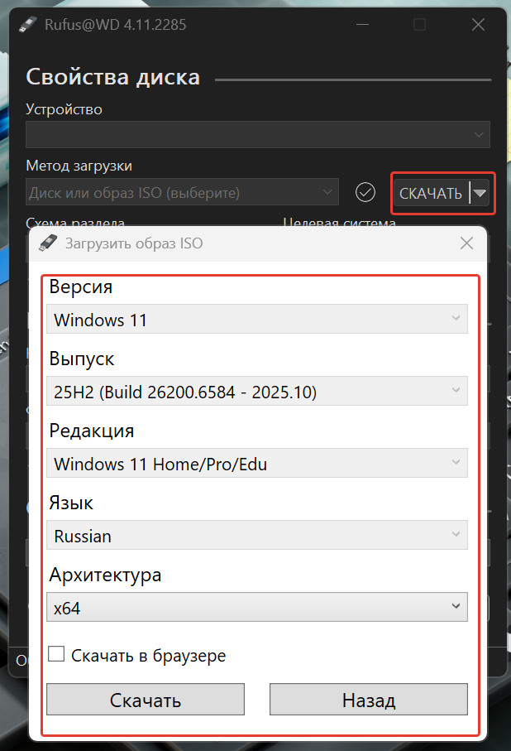Click the 'Загрузить образ ISO' dialog title
The image size is (511, 751).
(x=134, y=243)
